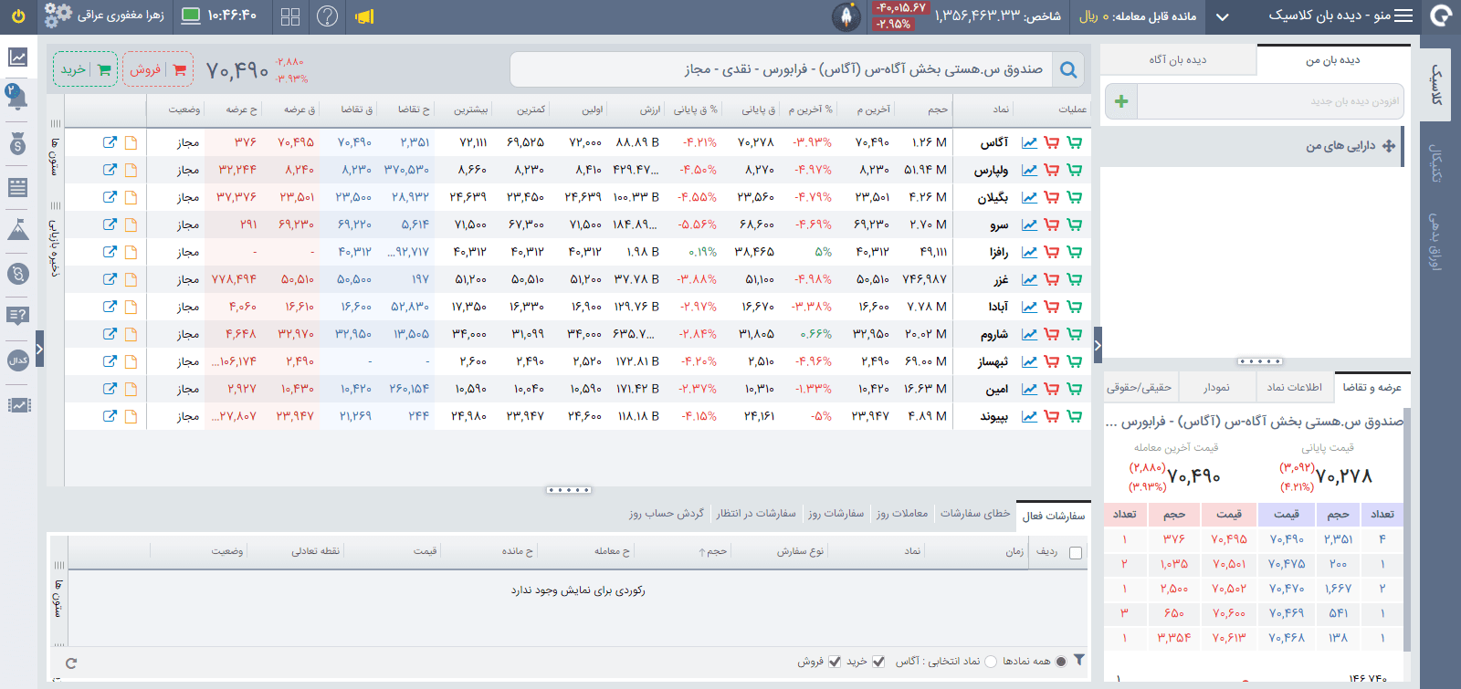Click the red فروش sell button
This screenshot has height=689, width=1461.
click(158, 69)
